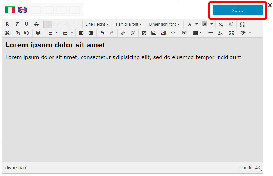Click the Parole: 43 word count
The image size is (273, 176).
(x=250, y=168)
